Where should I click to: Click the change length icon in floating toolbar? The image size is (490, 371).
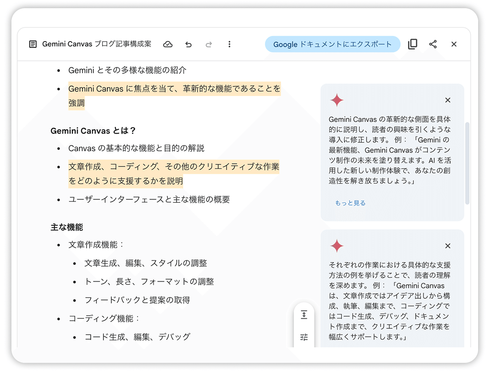click(x=304, y=315)
